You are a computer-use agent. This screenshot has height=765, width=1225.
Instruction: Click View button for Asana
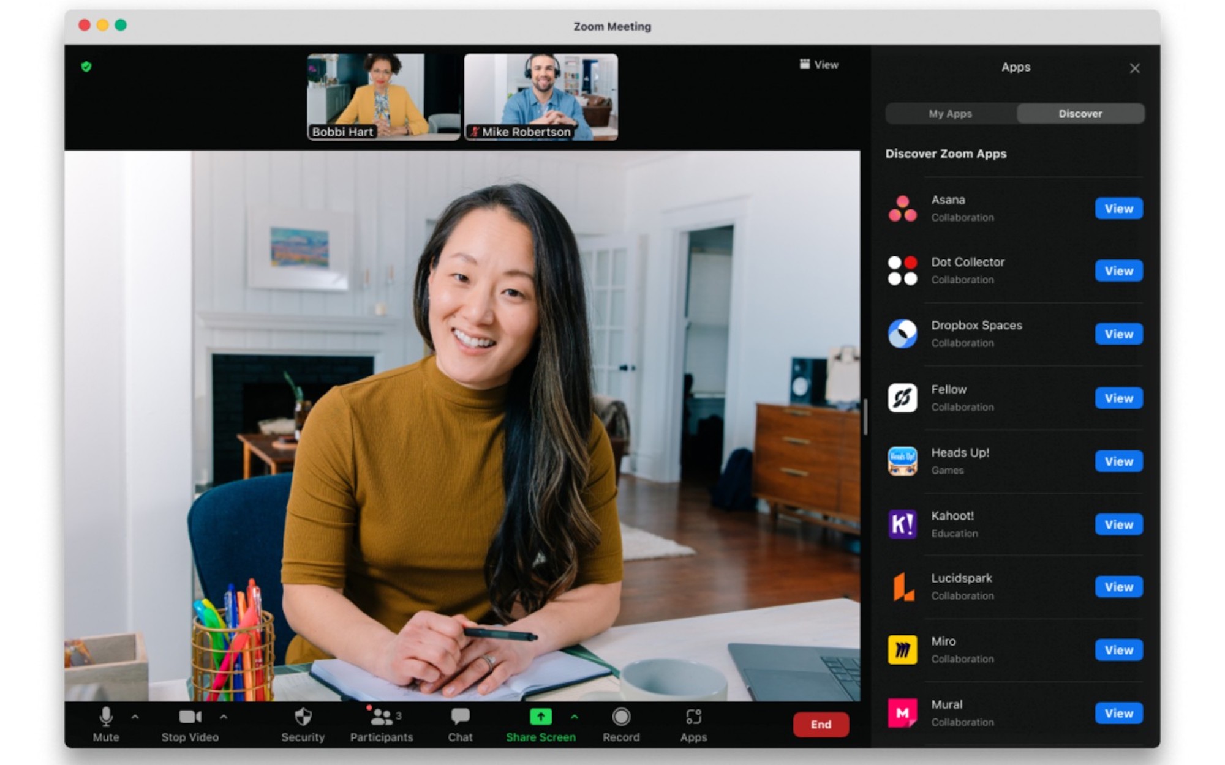(x=1119, y=208)
